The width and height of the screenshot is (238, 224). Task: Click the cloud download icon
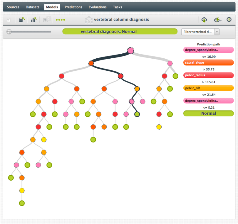204,20
